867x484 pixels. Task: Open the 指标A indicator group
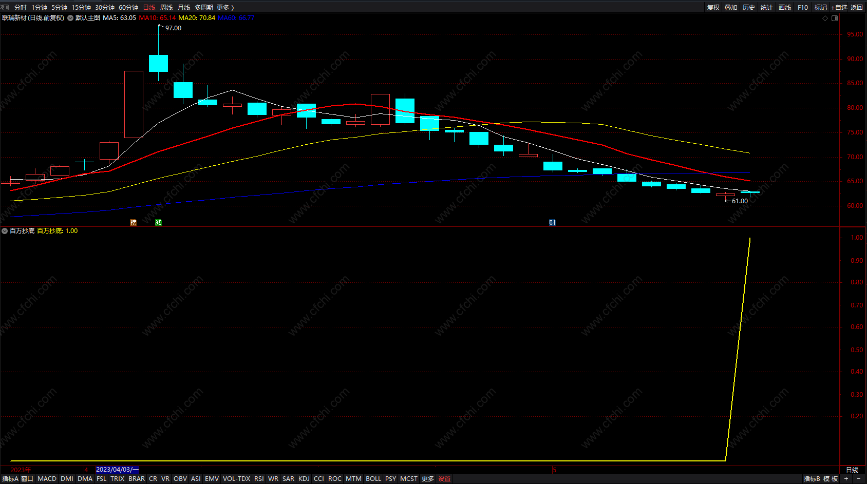pos(10,479)
